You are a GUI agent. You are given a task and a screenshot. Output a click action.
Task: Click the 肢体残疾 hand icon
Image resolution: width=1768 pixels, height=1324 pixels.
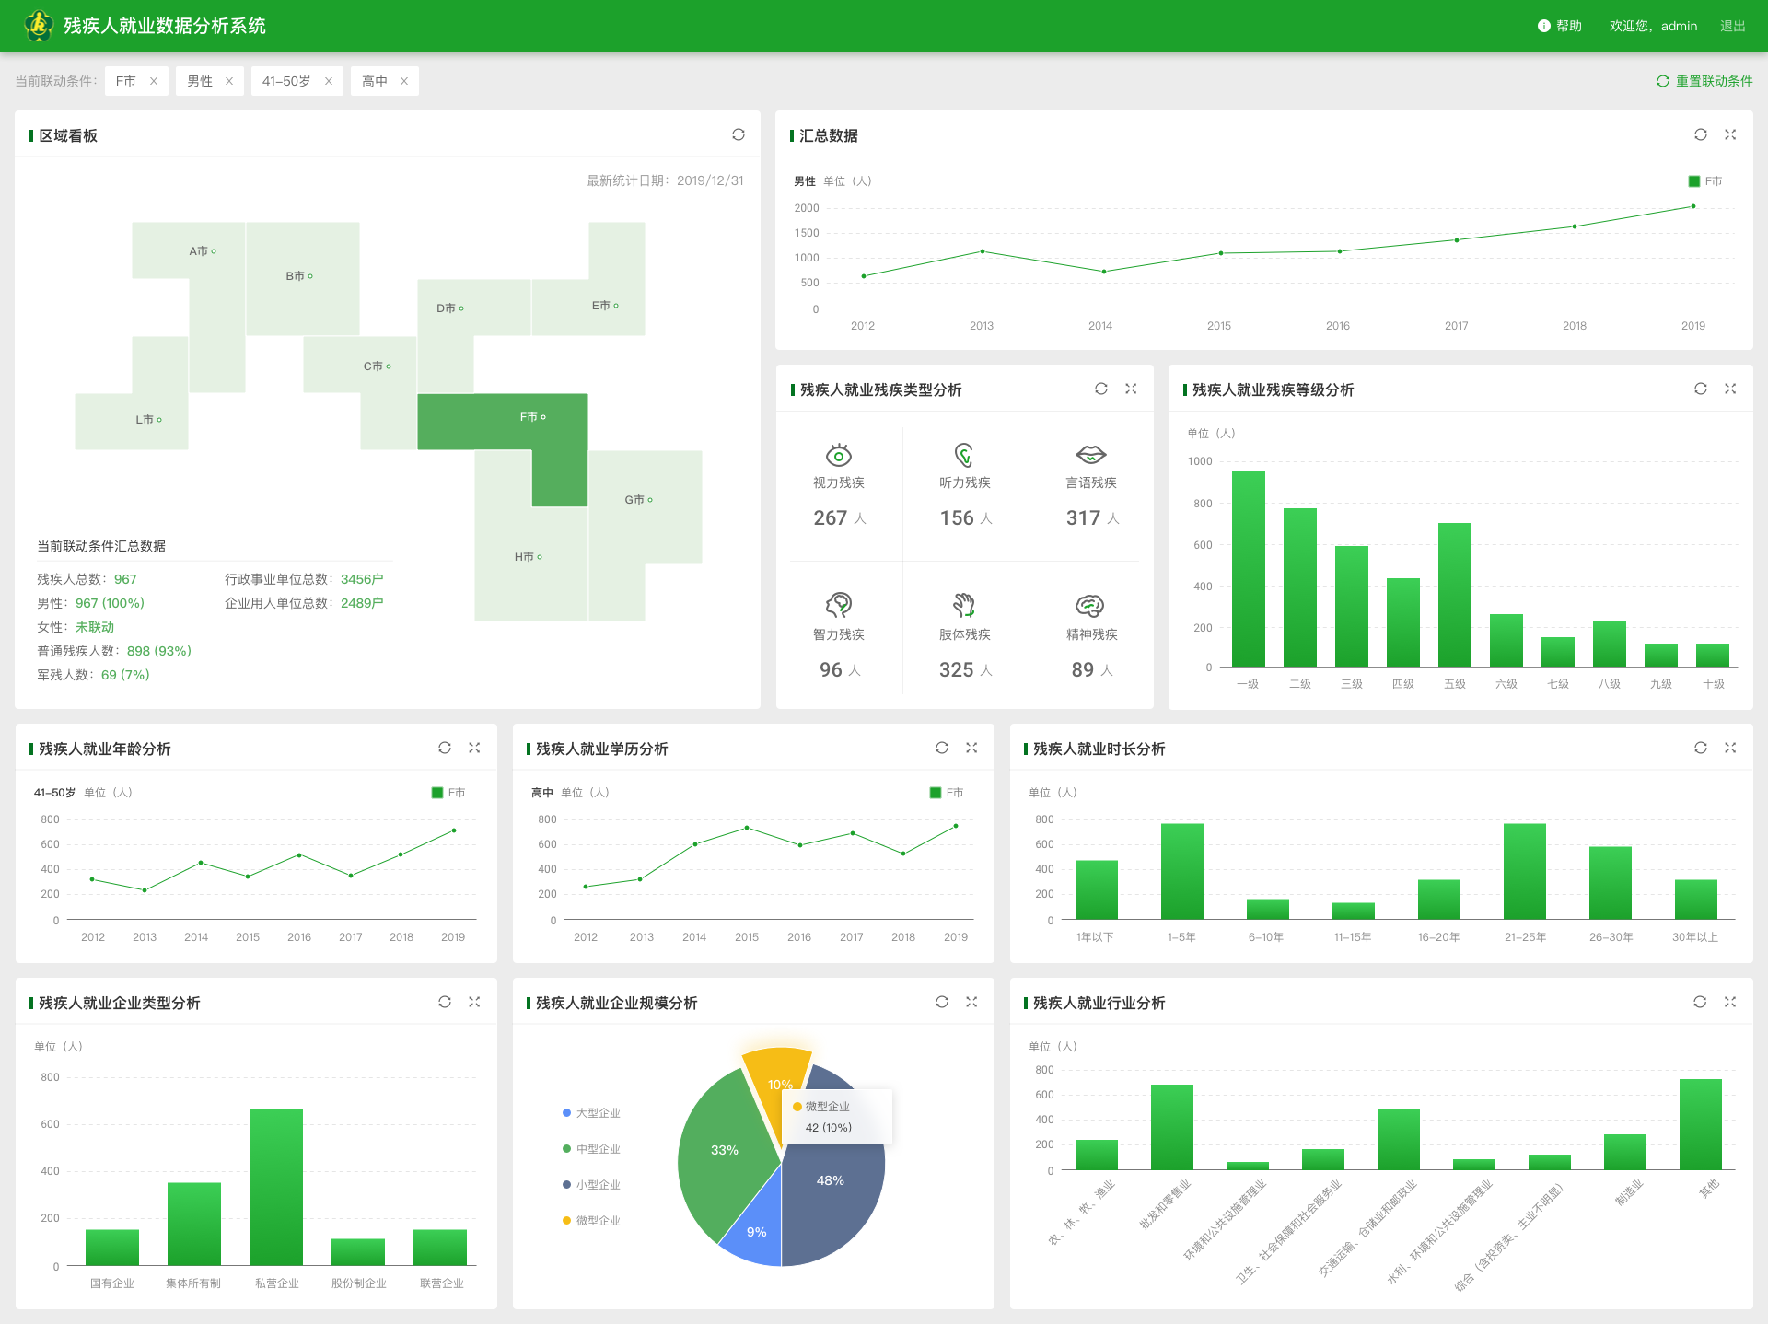pos(964,605)
